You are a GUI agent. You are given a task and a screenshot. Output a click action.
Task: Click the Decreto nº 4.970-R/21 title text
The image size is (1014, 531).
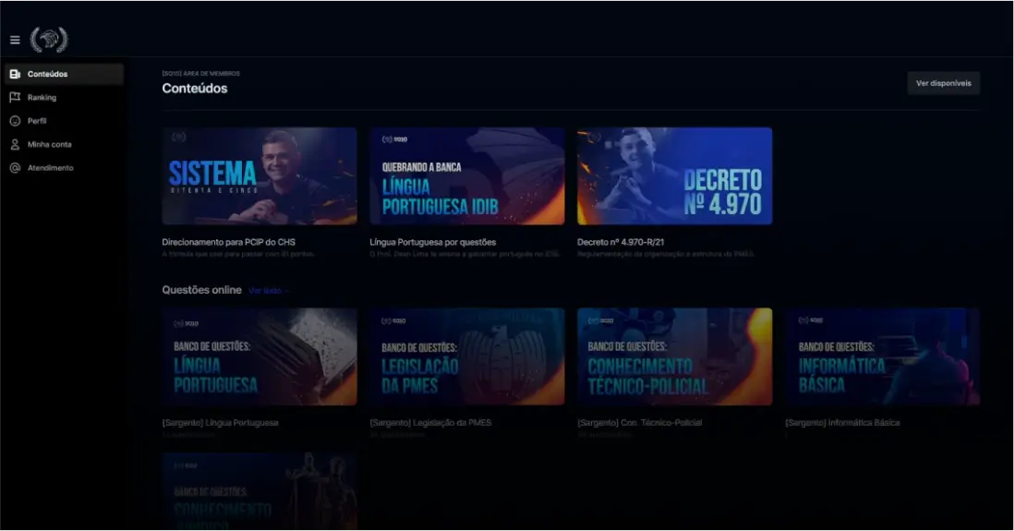click(x=622, y=242)
